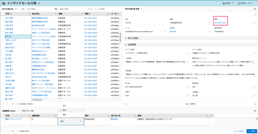The image size is (258, 134).
Task: Edit 従業員数 100 with pencil icon
Action: (254, 87)
